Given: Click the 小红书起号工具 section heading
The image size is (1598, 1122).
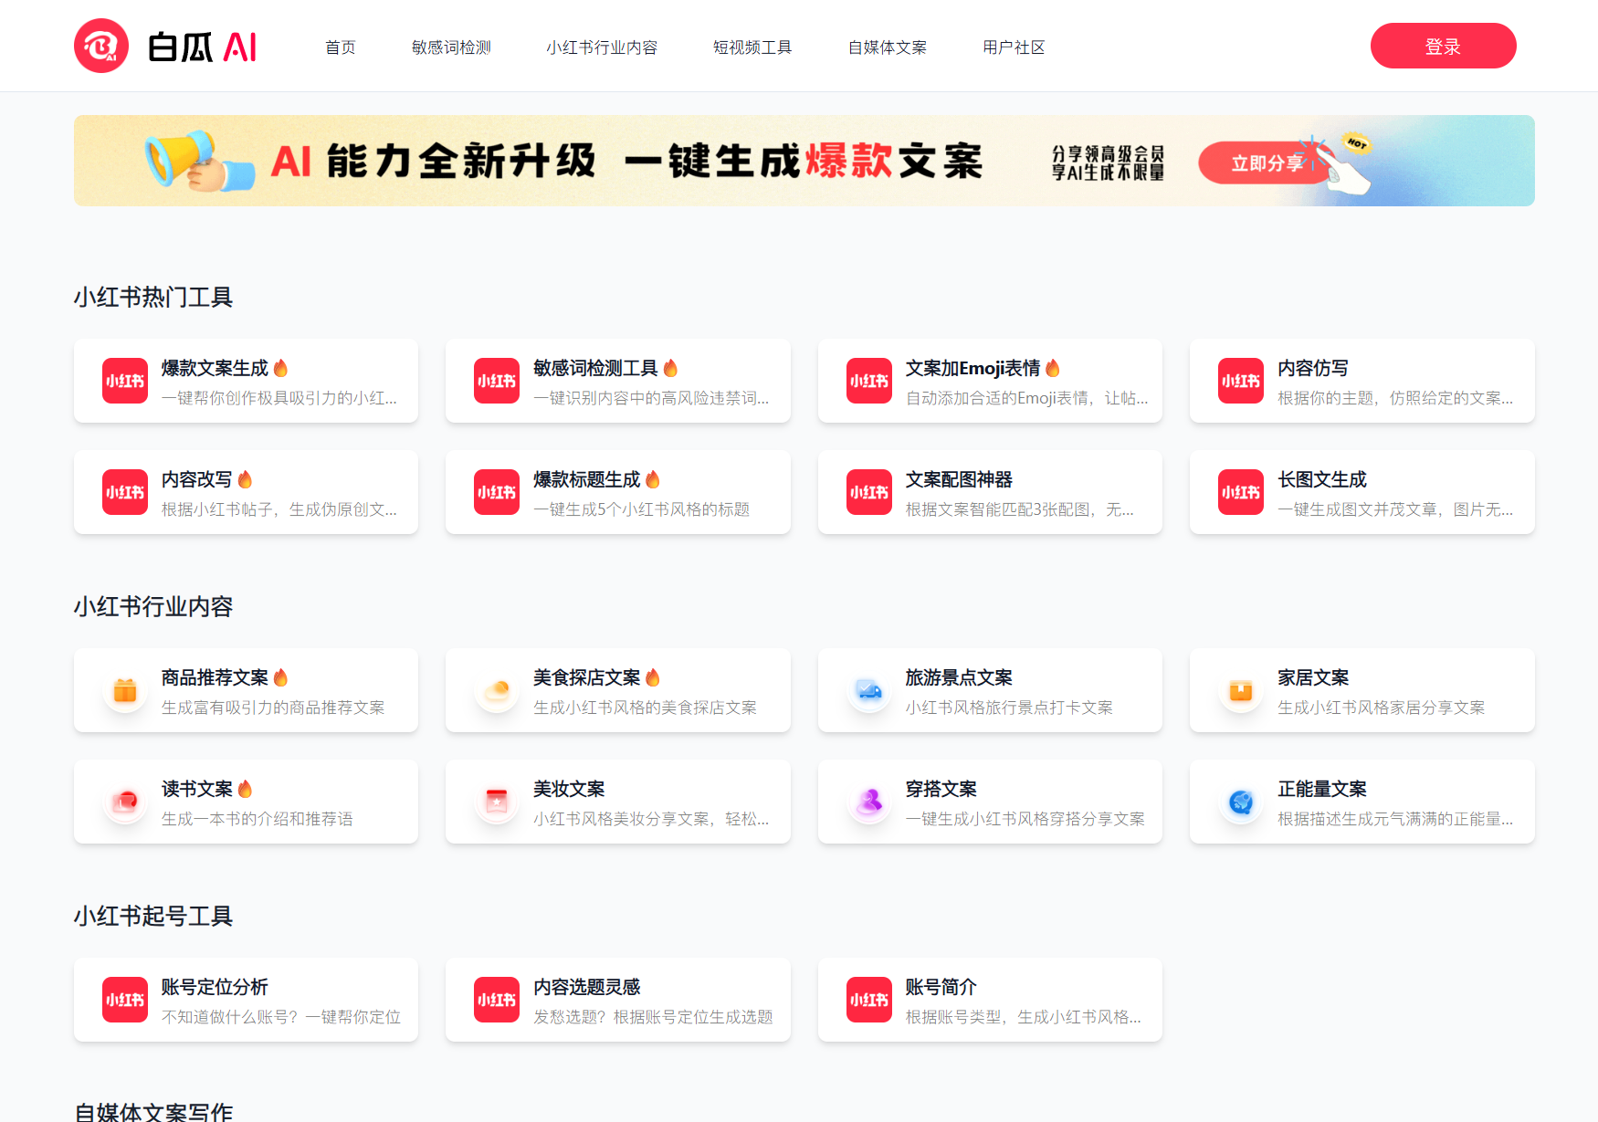Looking at the screenshot, I should point(153,916).
